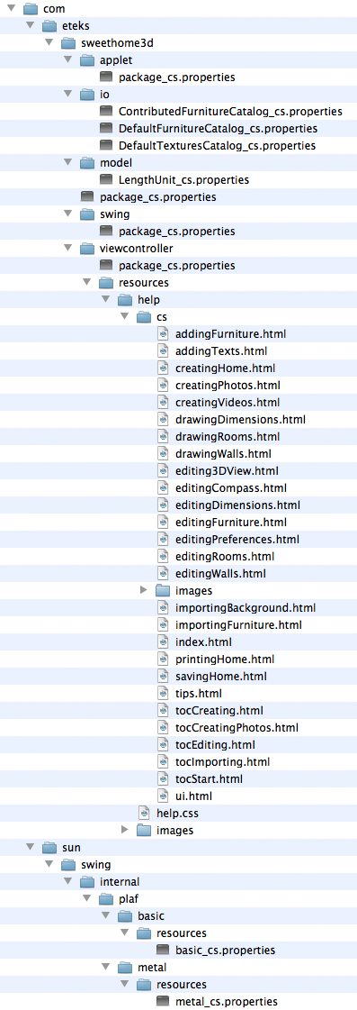
Task: Click the cs folder icon
Action: pyautogui.click(x=144, y=316)
